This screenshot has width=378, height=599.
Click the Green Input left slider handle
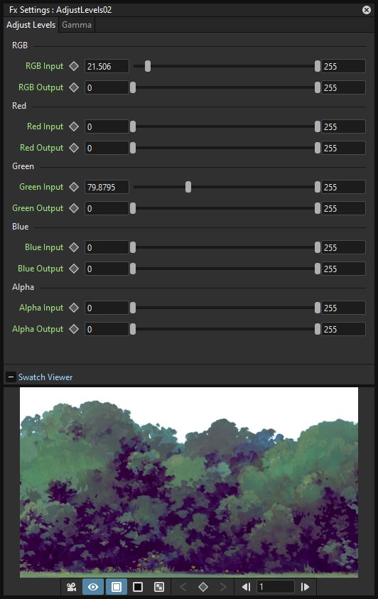point(188,187)
